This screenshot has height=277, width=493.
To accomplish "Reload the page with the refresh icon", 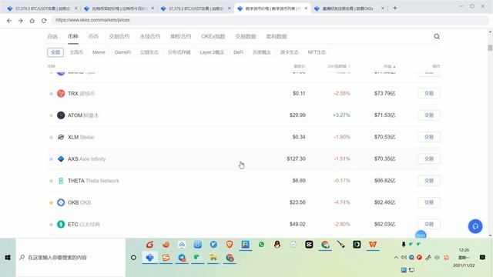I will [44, 21].
